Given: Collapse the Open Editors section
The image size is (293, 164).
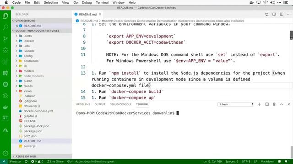Looking at the screenshot, I should tap(13, 20).
